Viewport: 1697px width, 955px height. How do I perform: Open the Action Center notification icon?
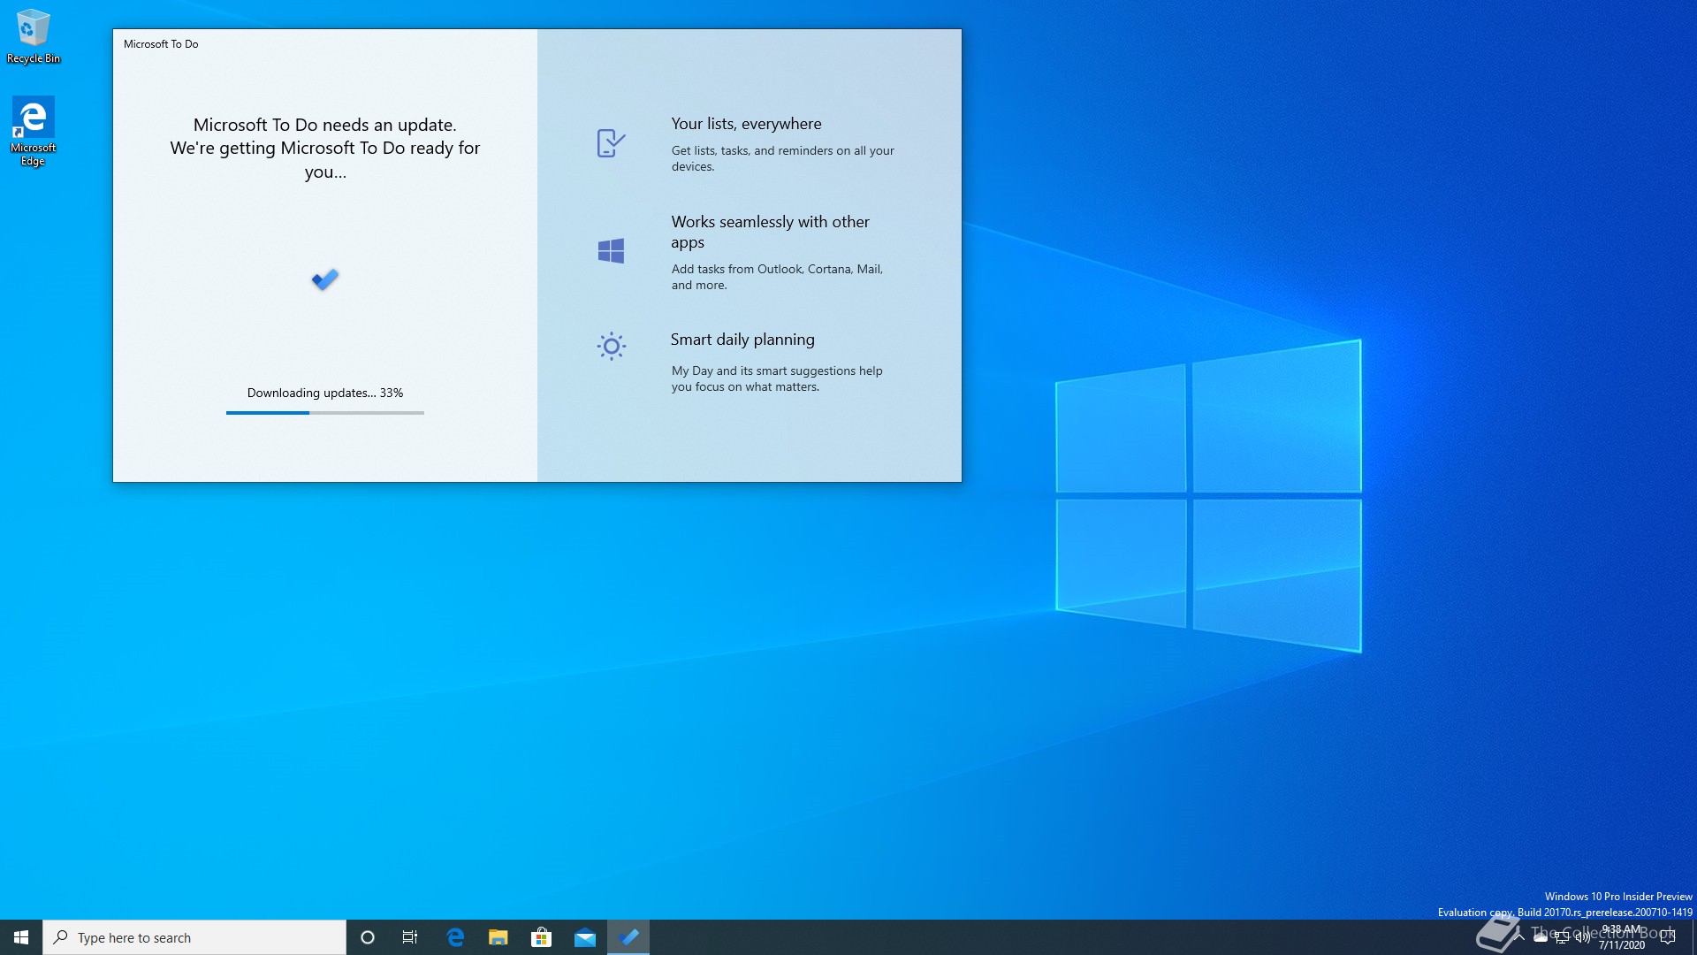[x=1668, y=937]
